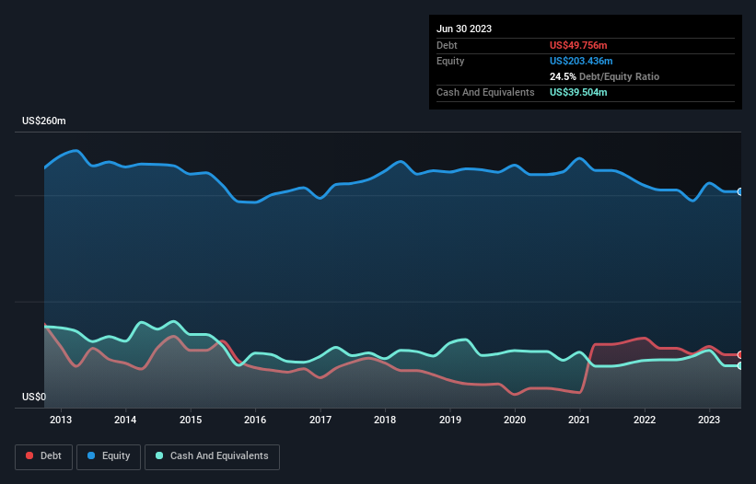Toggle the Debt series legend button
The width and height of the screenshot is (756, 484).
tap(44, 456)
